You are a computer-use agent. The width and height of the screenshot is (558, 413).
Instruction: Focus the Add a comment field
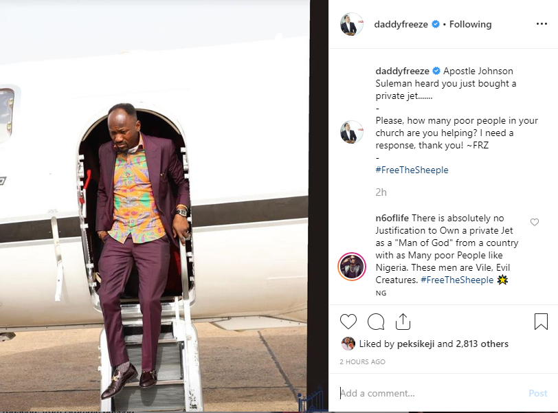[x=431, y=393]
